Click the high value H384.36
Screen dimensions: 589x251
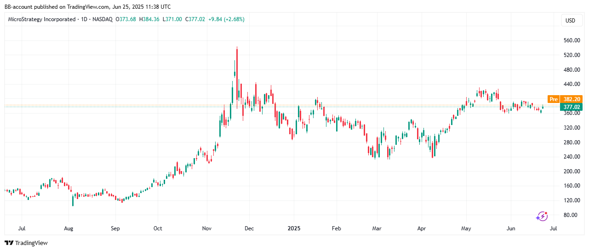point(150,19)
